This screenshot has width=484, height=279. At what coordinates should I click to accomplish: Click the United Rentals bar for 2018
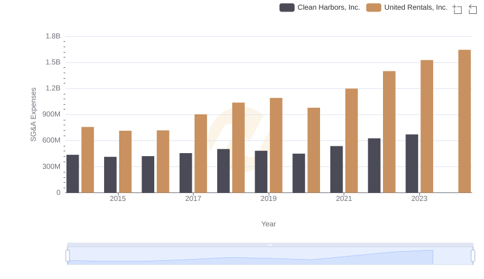click(238, 148)
